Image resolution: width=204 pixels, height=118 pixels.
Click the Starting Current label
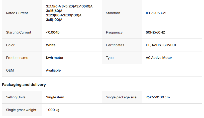19,32
